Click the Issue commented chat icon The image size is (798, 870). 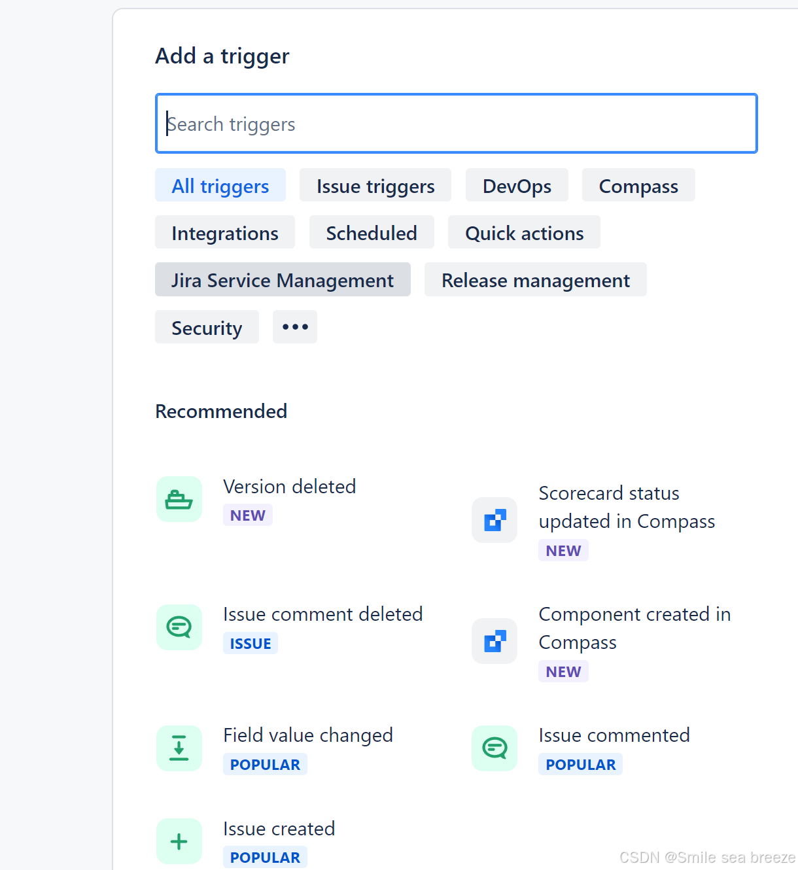point(494,748)
